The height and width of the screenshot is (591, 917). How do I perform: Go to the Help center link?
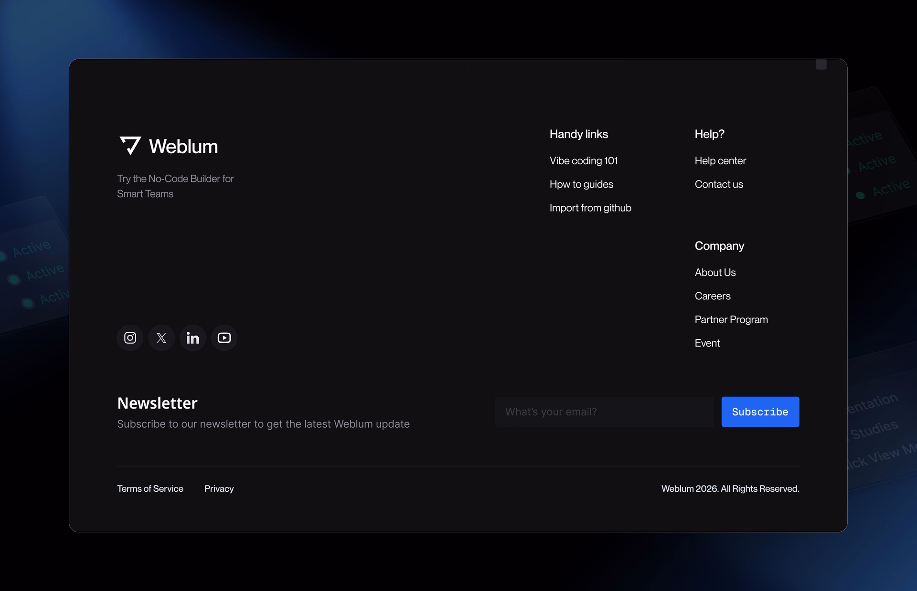720,161
